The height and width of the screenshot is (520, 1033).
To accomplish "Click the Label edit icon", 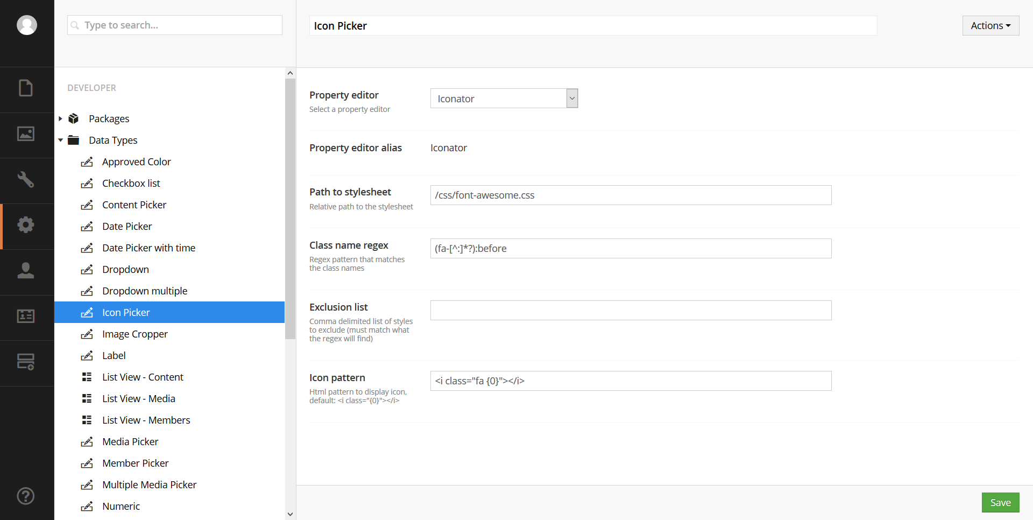I will click(x=87, y=355).
